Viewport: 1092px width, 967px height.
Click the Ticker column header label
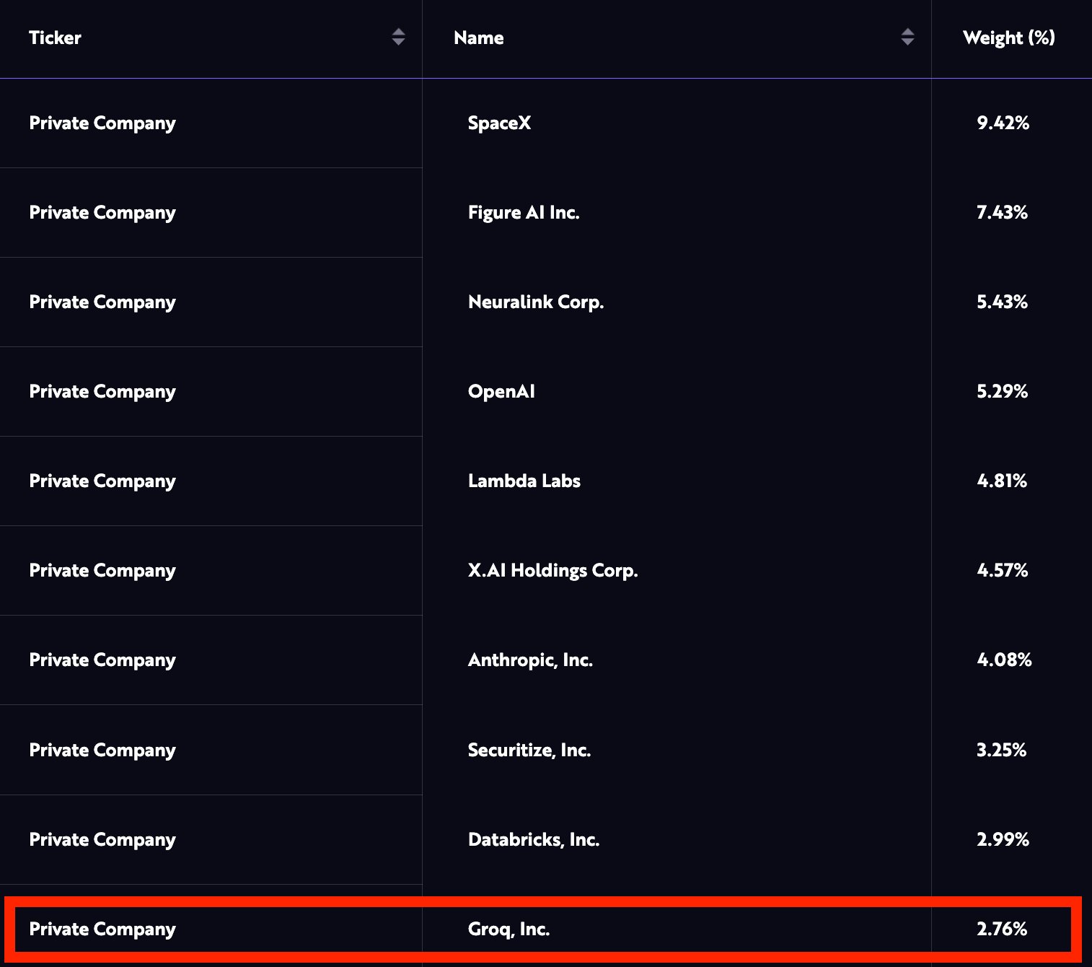55,38
